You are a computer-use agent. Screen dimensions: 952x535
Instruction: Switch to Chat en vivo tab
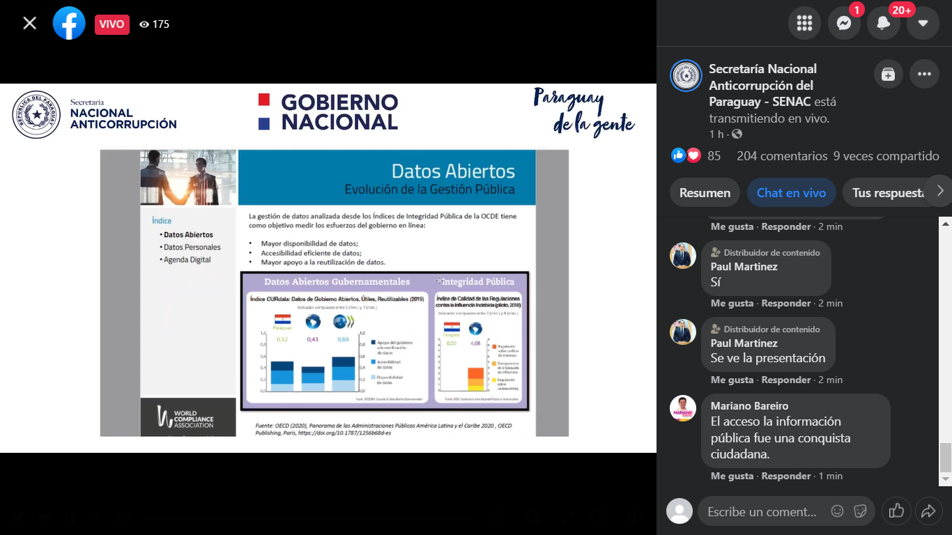click(x=791, y=193)
